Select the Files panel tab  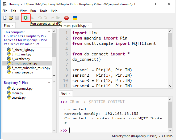(7, 26)
